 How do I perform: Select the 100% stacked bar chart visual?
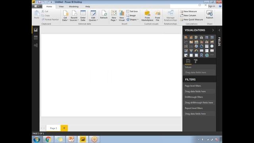point(207,37)
